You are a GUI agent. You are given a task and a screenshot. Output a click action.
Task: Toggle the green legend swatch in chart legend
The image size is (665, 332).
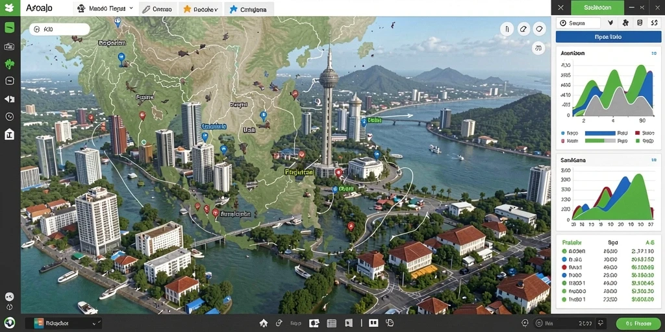pos(638,141)
